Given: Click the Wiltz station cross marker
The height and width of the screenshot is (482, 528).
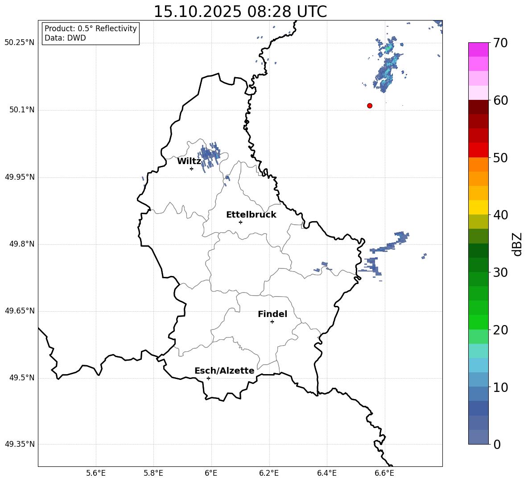Looking at the screenshot, I should pyautogui.click(x=192, y=169).
